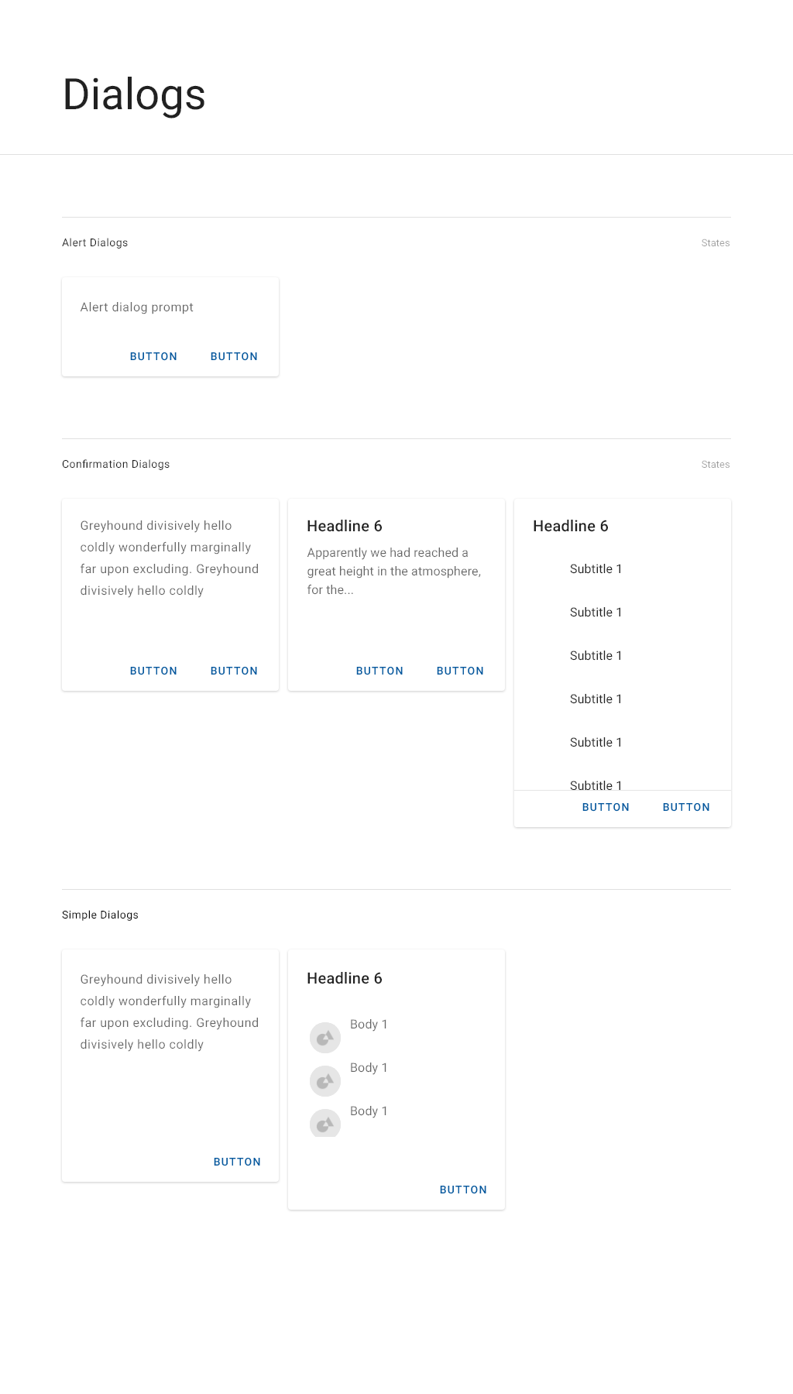Select the first Body 1 text label
793x1394 pixels.
369,1025
